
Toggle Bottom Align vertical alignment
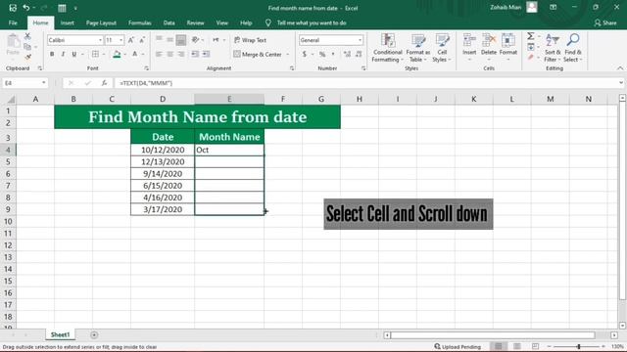181,40
